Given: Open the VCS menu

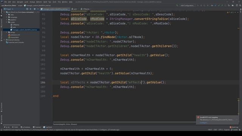Looking at the screenshot, I should [x=59, y=2].
